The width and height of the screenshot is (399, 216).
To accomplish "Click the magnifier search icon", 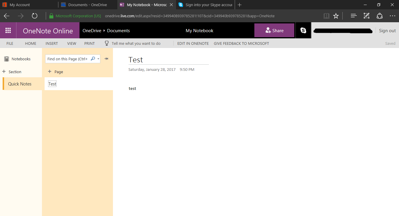I will (x=93, y=59).
